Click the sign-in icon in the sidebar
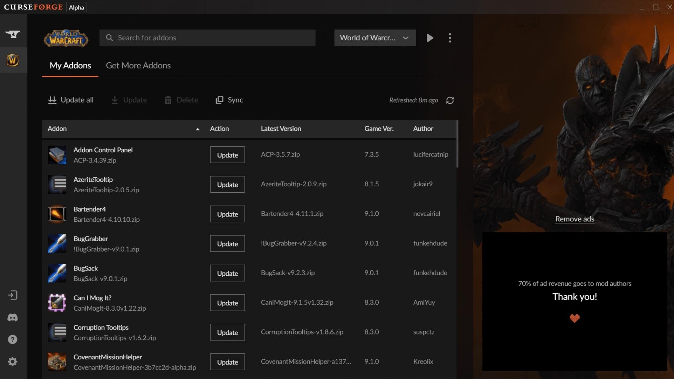Viewport: 674px width, 379px height. point(13,295)
